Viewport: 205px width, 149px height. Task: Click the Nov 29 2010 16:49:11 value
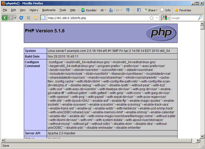63,56
